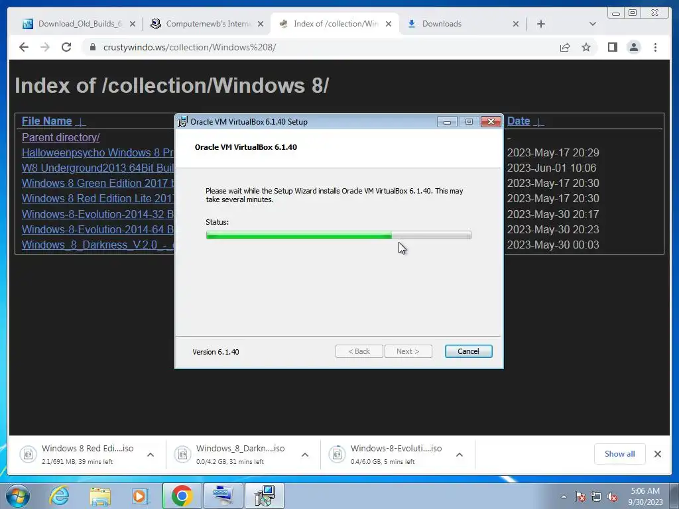Open the Windows 8 Green Edition 2017 link
The image size is (679, 509).
tap(98, 183)
